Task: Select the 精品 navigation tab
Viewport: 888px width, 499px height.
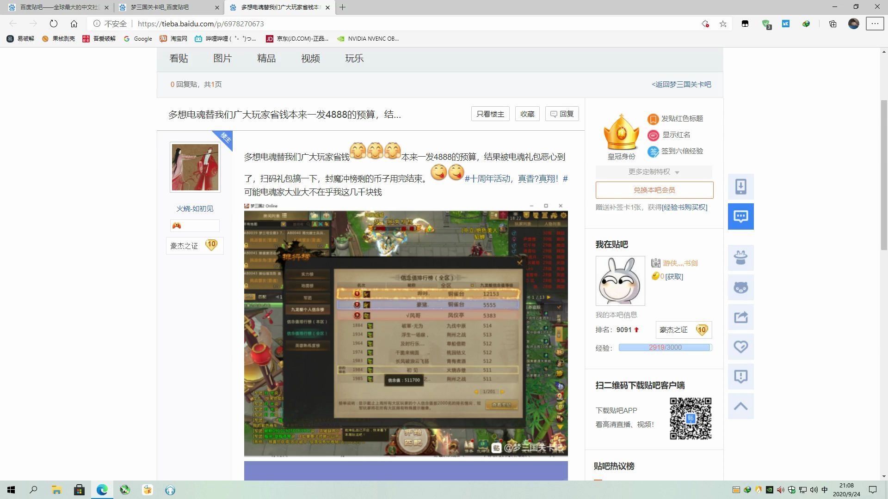Action: click(266, 59)
